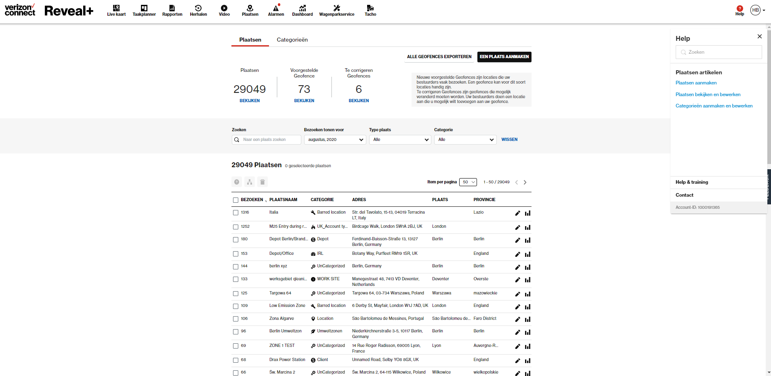Open the Bezoeken tonen voor month dropdown
Viewport: 771px width, 376px height.
tap(335, 140)
